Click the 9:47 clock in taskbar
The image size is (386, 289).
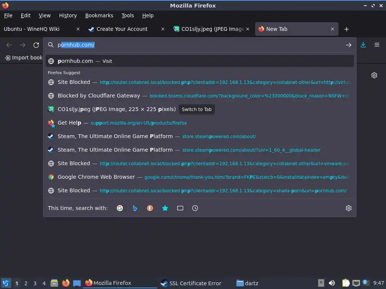click(x=378, y=283)
